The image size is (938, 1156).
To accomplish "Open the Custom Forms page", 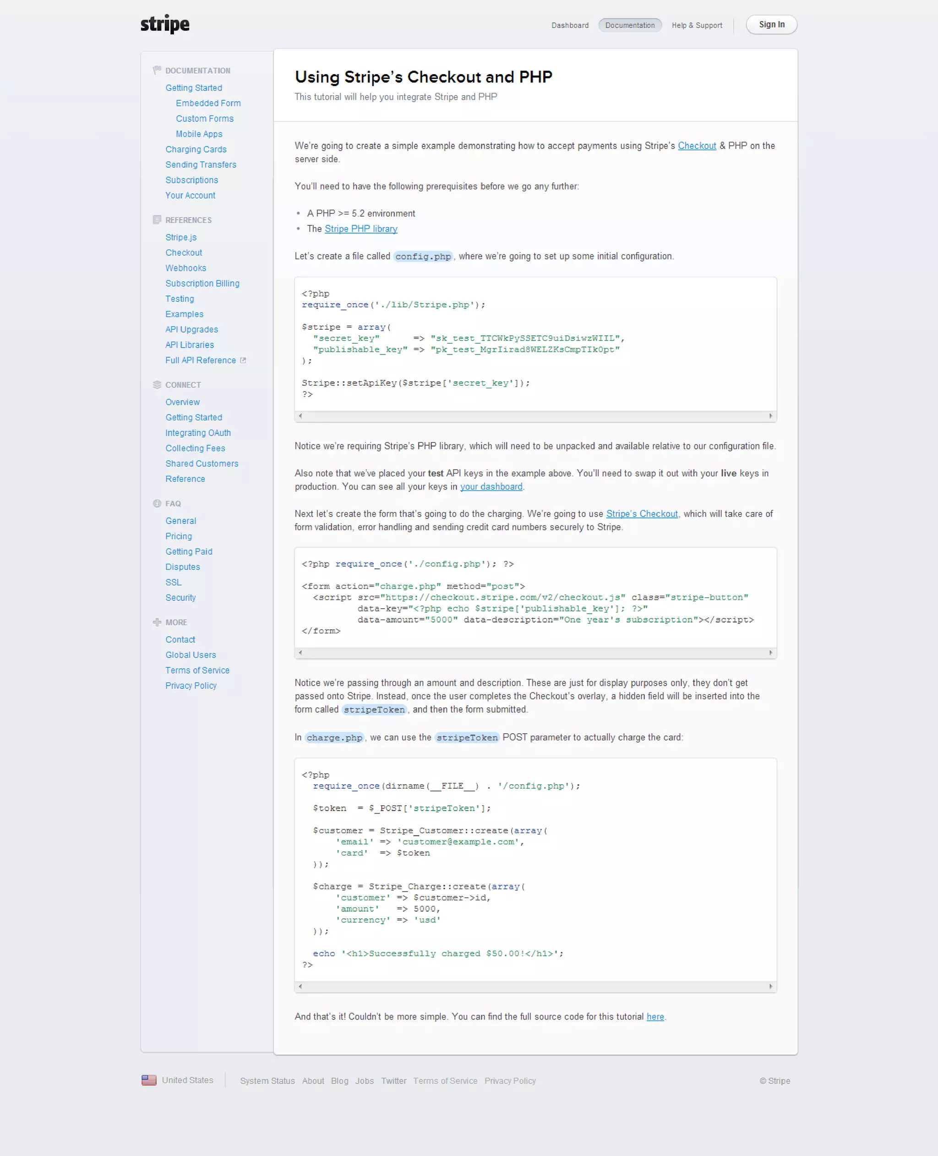I will pos(205,119).
